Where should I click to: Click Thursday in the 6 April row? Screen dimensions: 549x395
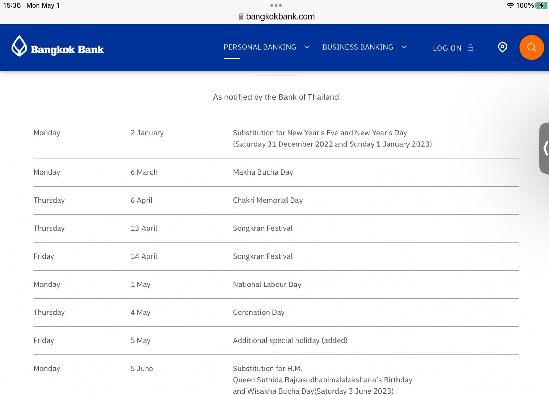click(49, 200)
